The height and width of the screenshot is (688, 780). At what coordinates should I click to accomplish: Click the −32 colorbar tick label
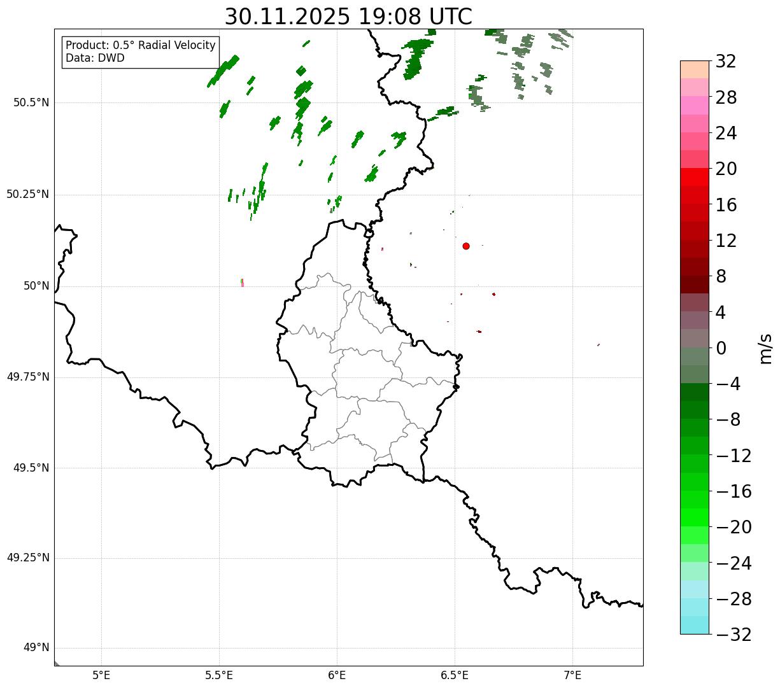[734, 635]
